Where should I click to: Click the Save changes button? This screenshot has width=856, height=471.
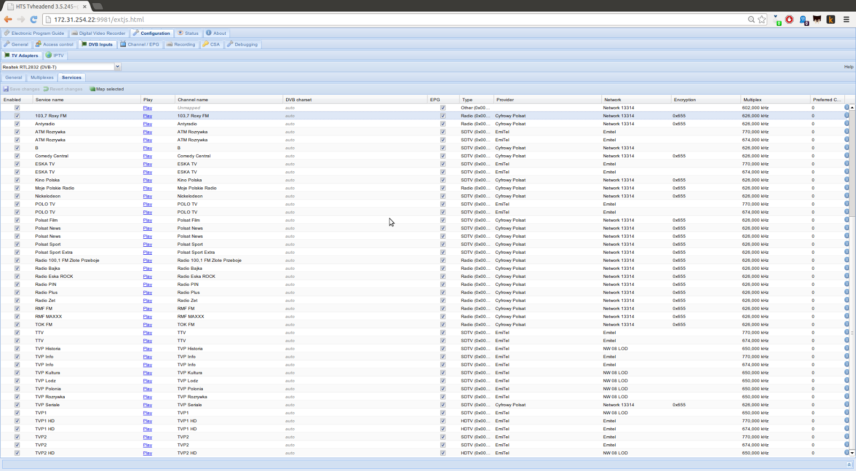coord(21,89)
